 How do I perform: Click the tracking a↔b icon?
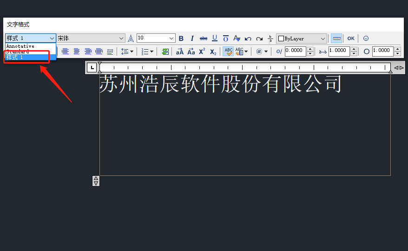322,51
